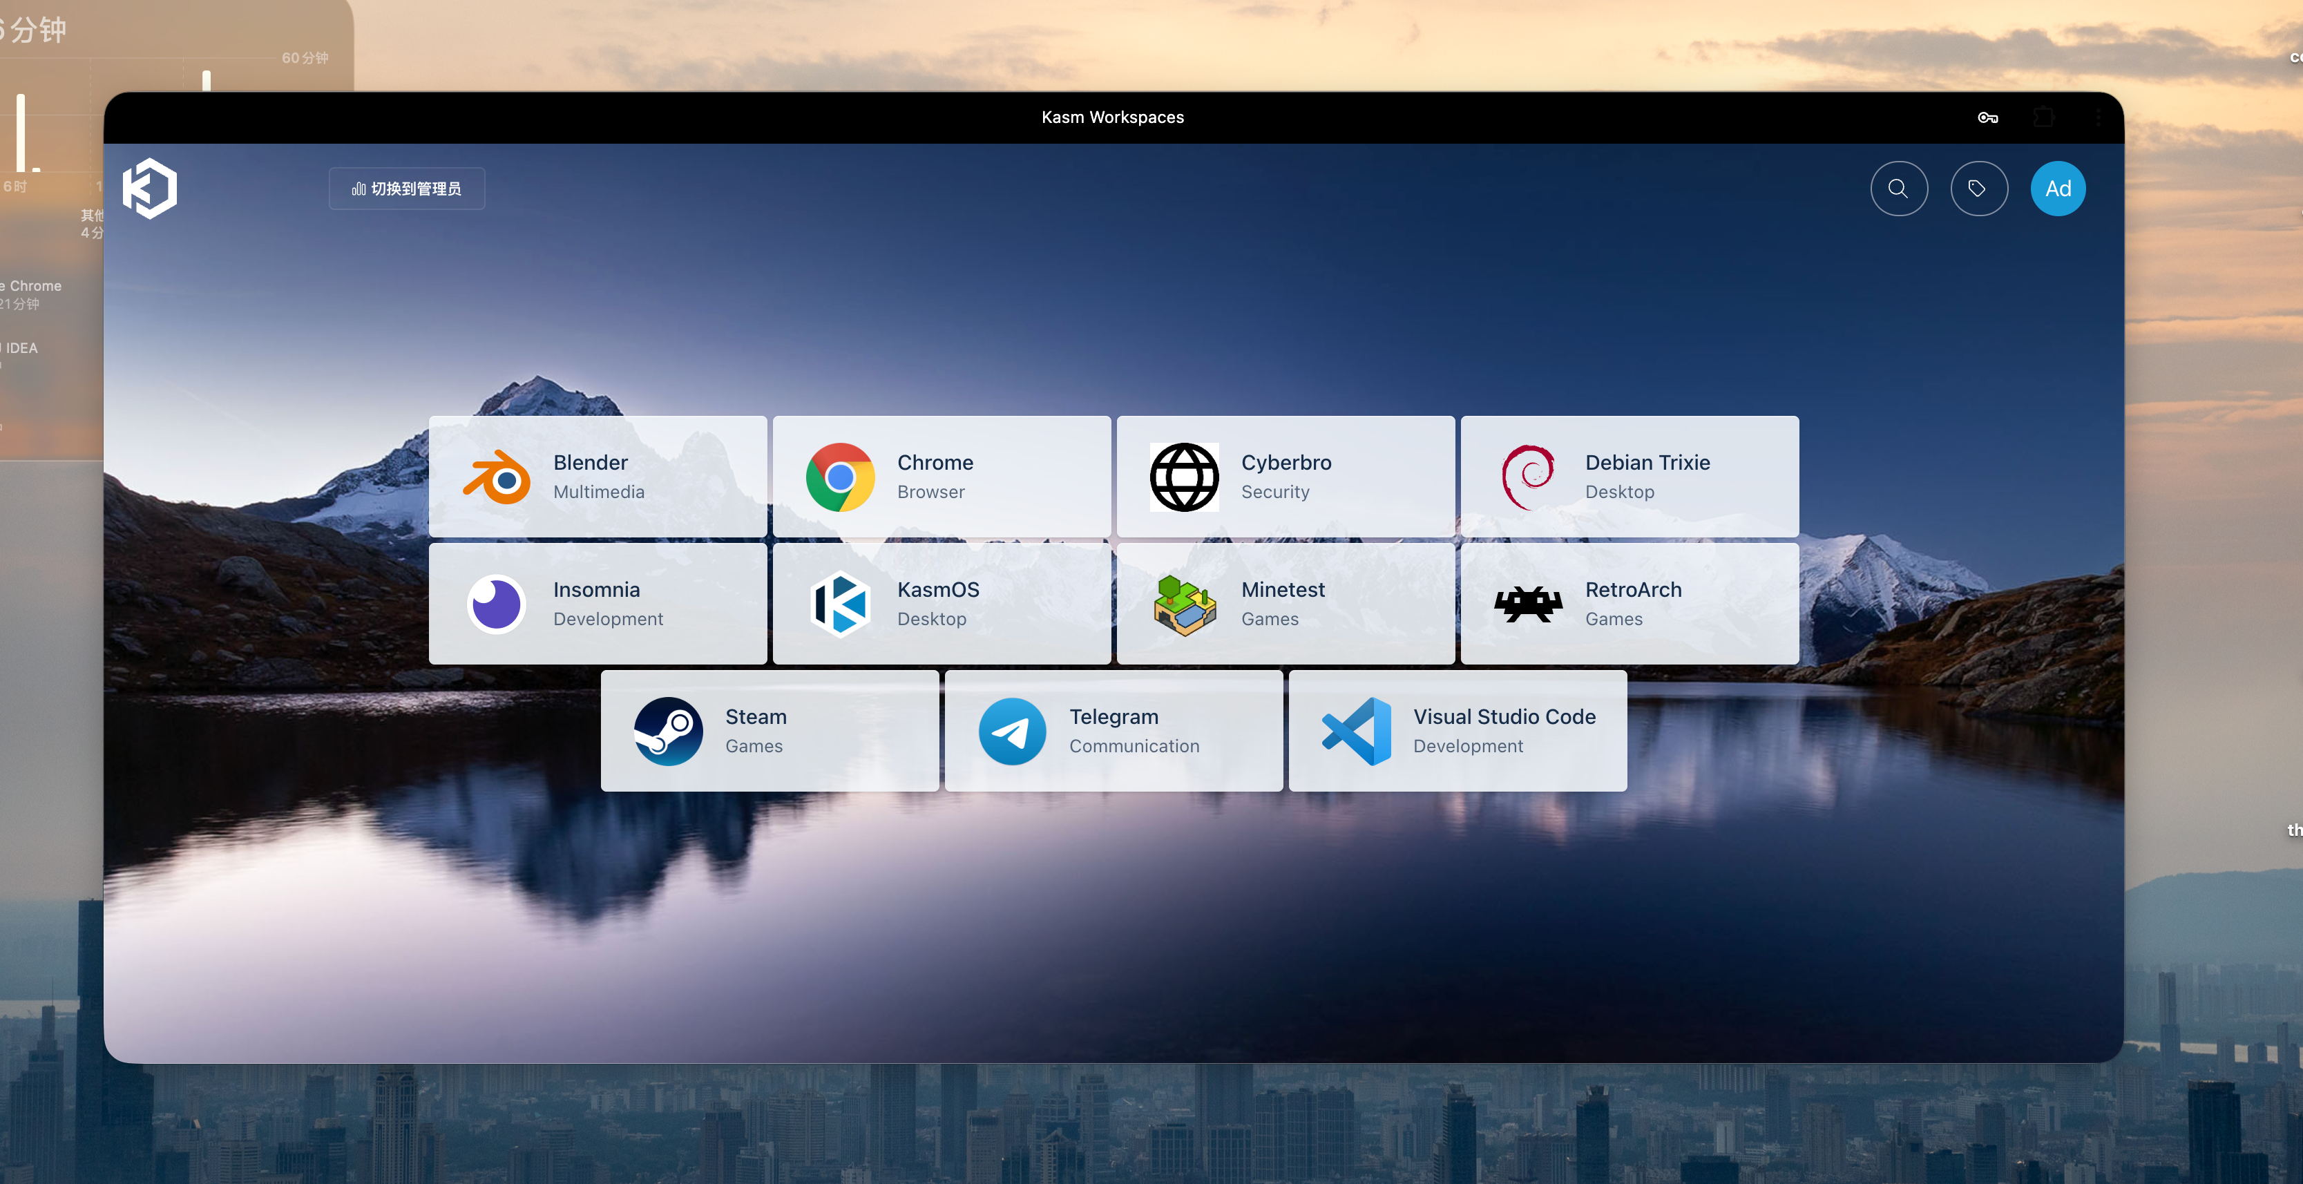Launch the Chrome Browser workspace
Screen dimensions: 2303x1184
(x=942, y=477)
